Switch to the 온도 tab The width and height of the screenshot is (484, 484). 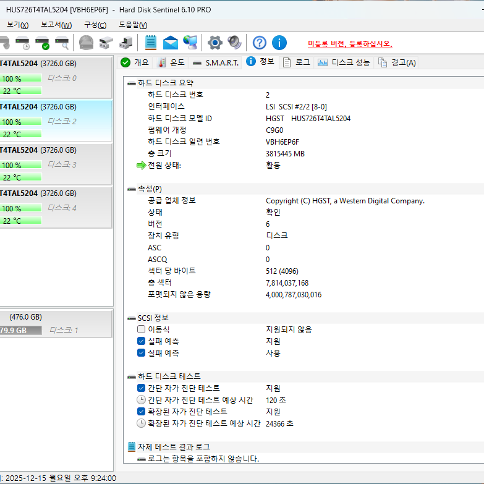171,62
